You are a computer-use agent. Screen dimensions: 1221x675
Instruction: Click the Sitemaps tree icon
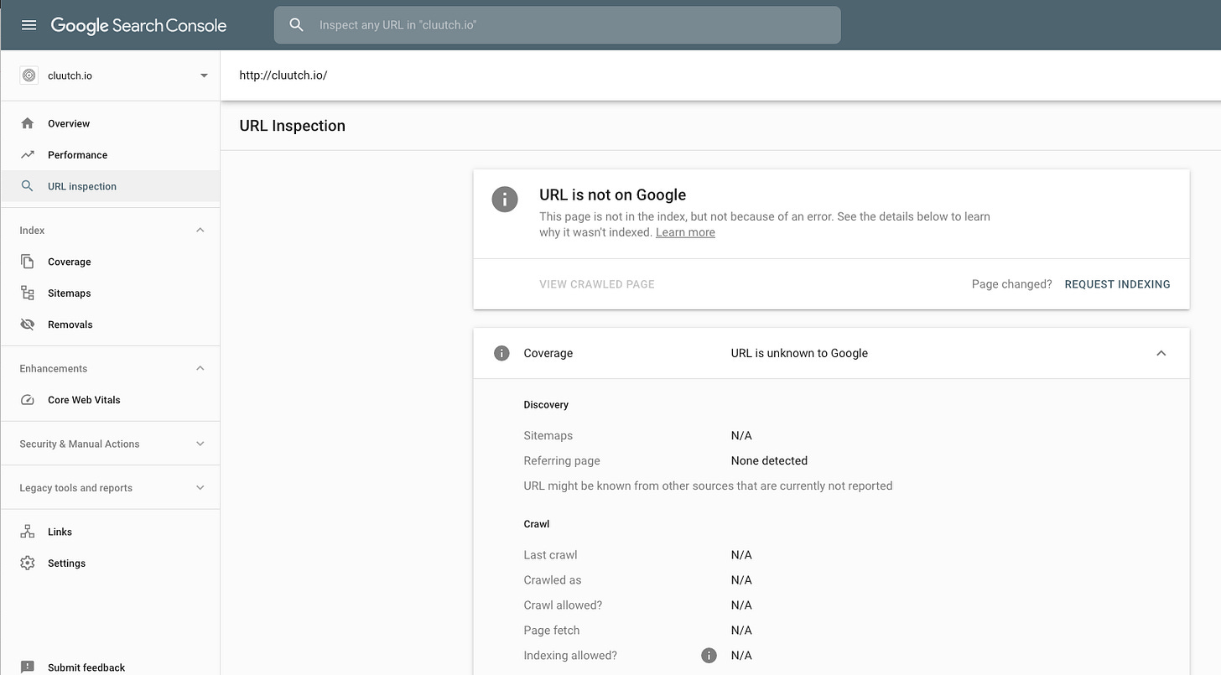28,293
